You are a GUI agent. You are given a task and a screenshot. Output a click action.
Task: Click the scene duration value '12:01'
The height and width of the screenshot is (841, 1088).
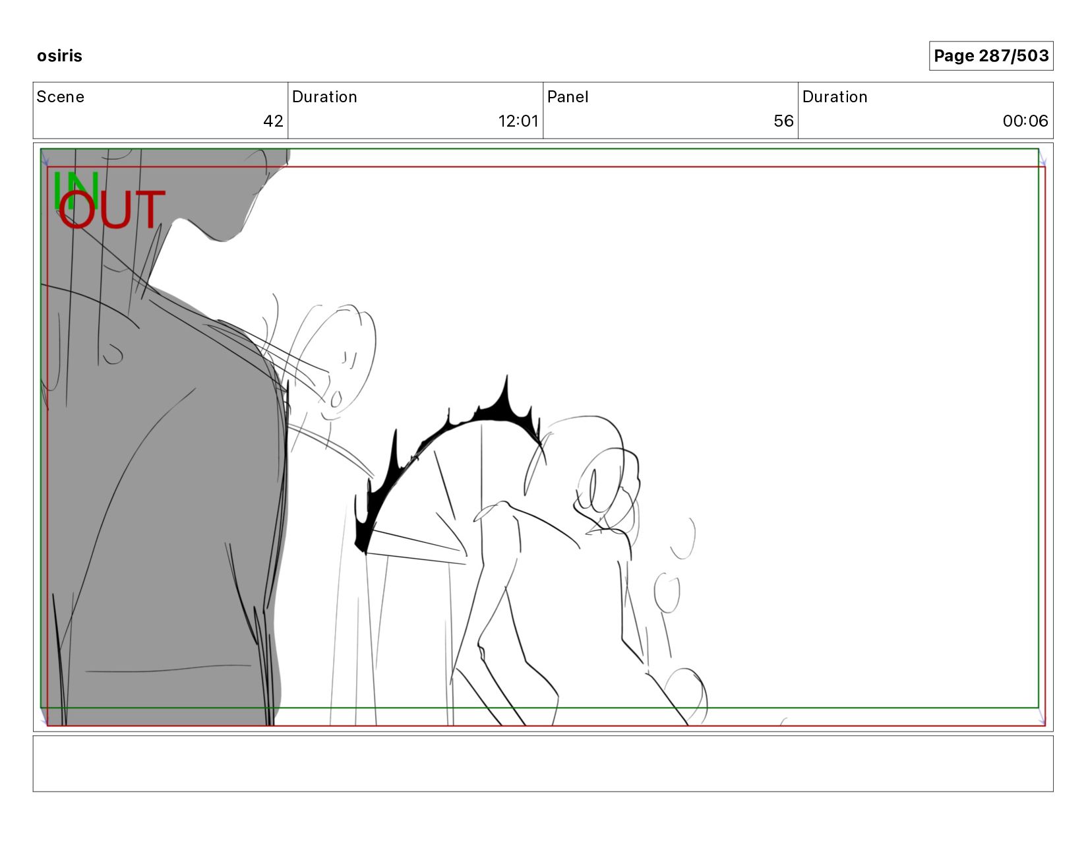[x=518, y=121]
